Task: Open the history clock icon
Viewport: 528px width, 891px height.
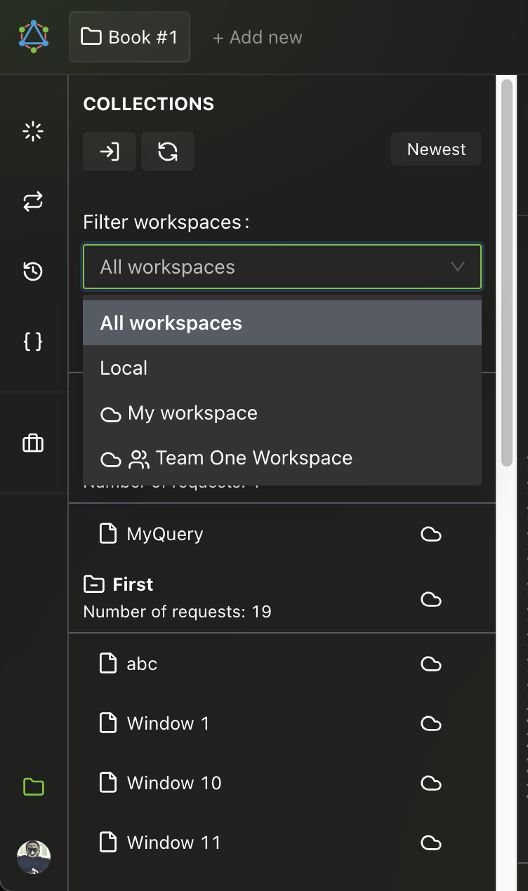Action: [x=33, y=272]
